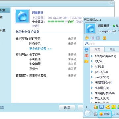Click 旺旺登录 protection row label
The image size is (119, 119).
tap(35, 39)
